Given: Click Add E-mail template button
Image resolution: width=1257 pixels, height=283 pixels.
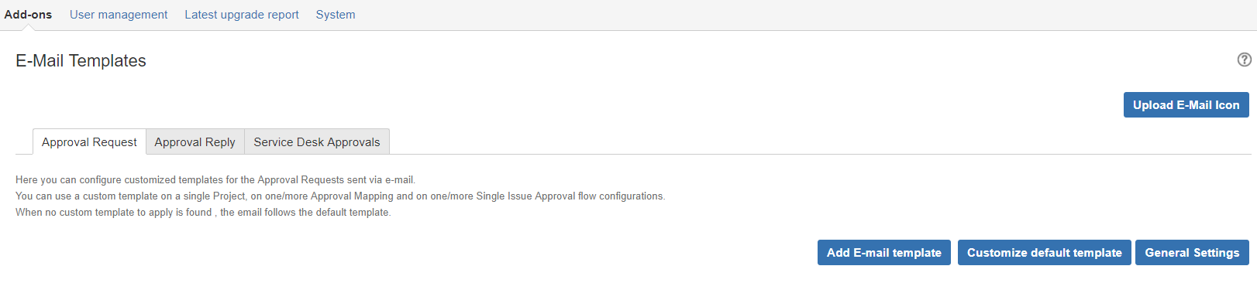Looking at the screenshot, I should coord(884,253).
